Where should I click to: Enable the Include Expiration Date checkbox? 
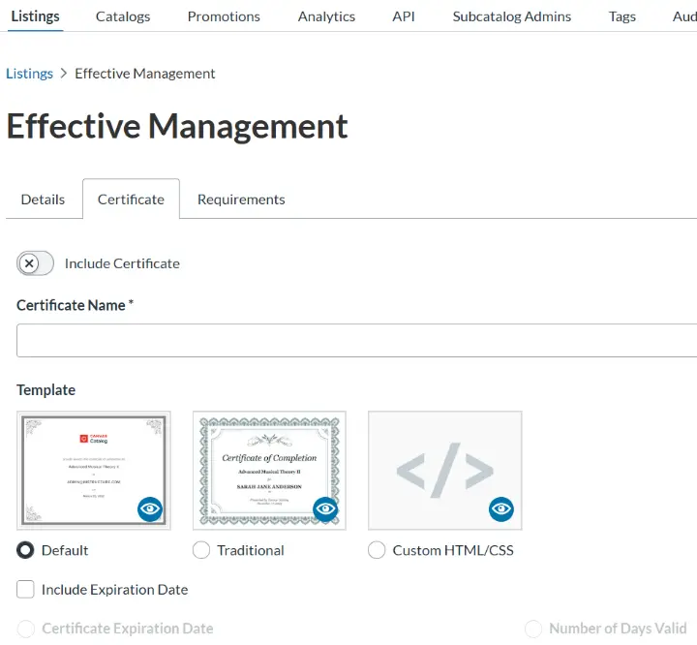[x=26, y=589]
